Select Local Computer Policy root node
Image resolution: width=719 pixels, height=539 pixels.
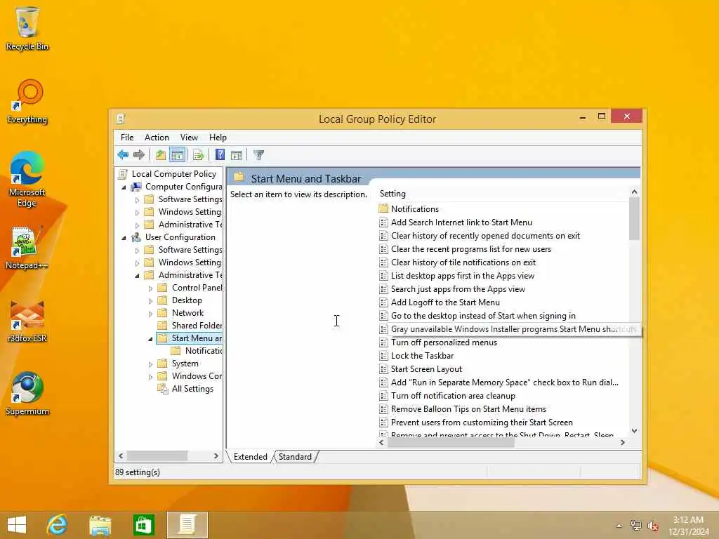pyautogui.click(x=174, y=174)
